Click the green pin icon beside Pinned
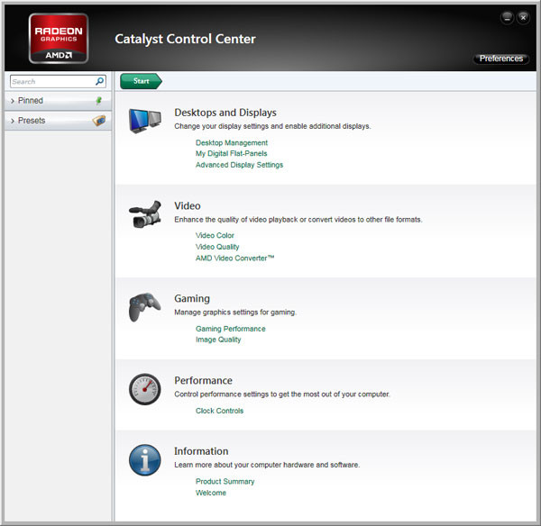 99,101
